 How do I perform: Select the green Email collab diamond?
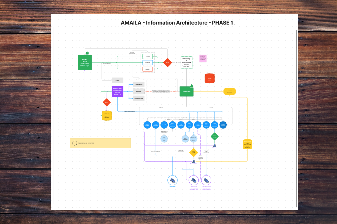[215, 136]
